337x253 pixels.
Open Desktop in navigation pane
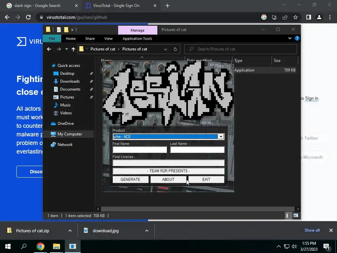click(x=67, y=73)
